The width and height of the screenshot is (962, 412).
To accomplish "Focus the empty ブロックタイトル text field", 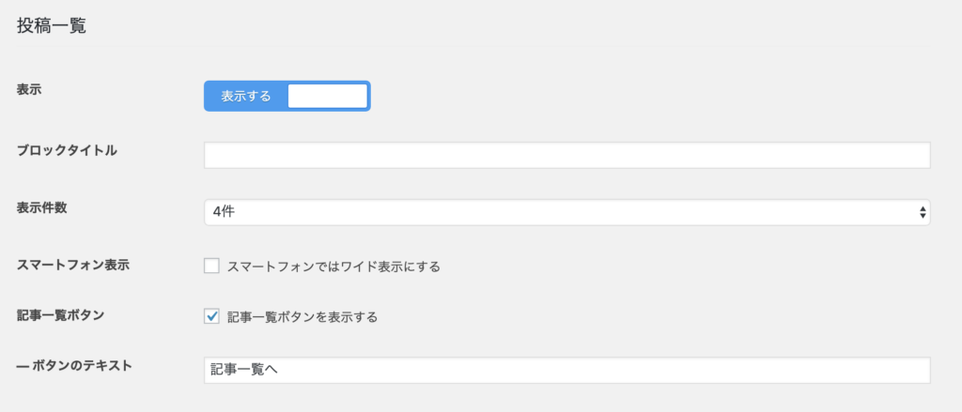I will 566,155.
